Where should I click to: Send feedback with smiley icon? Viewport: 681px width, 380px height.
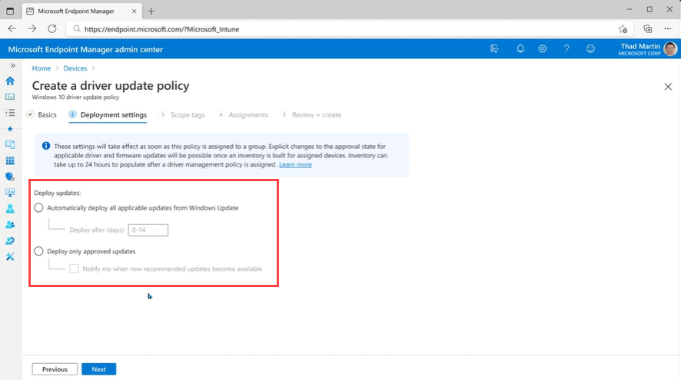pos(590,49)
